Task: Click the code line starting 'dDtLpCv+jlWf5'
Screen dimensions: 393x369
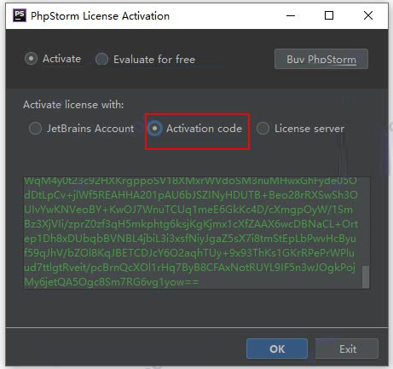Action: click(191, 195)
